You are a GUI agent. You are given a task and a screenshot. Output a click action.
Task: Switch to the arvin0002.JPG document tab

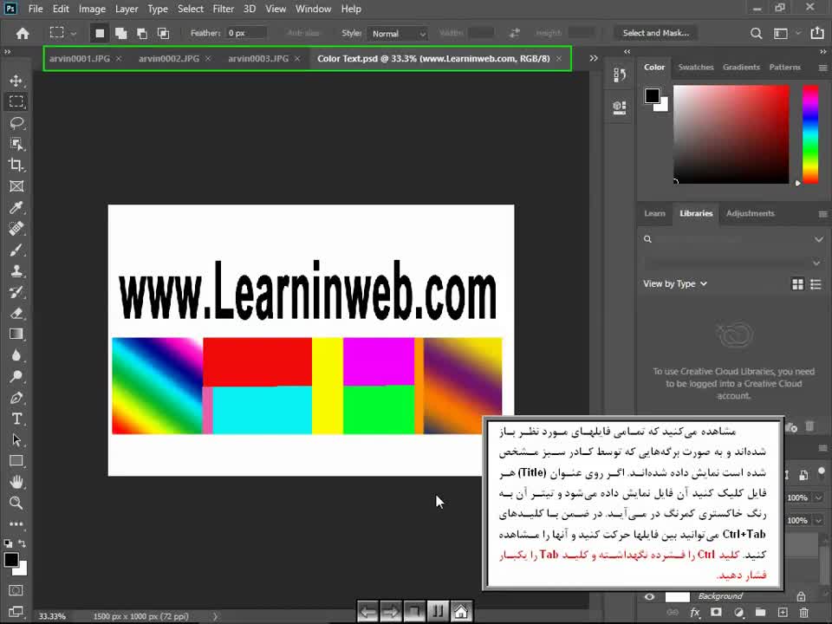169,59
